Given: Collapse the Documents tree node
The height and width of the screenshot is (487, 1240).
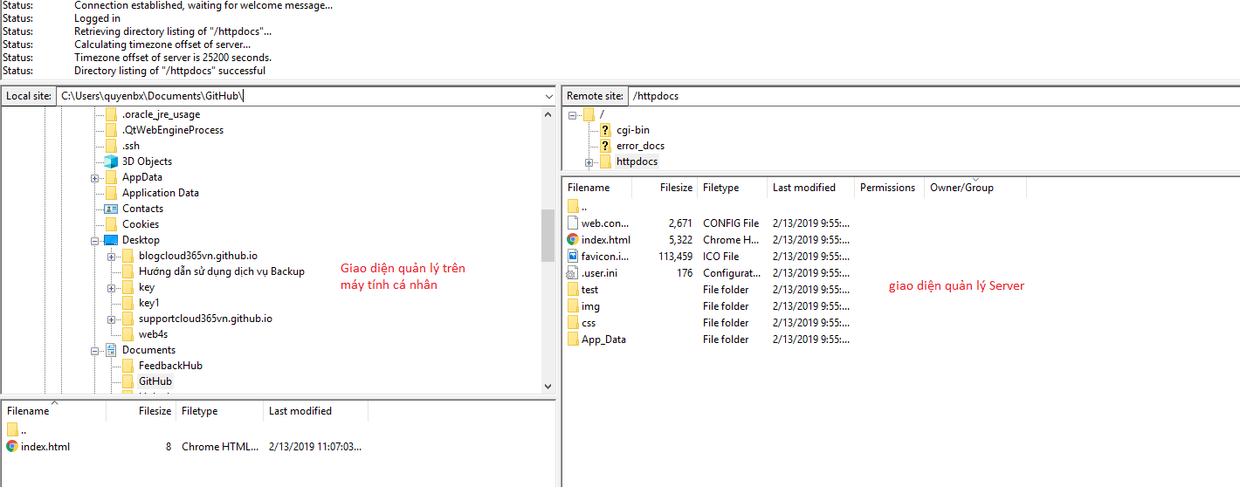Looking at the screenshot, I should [94, 351].
